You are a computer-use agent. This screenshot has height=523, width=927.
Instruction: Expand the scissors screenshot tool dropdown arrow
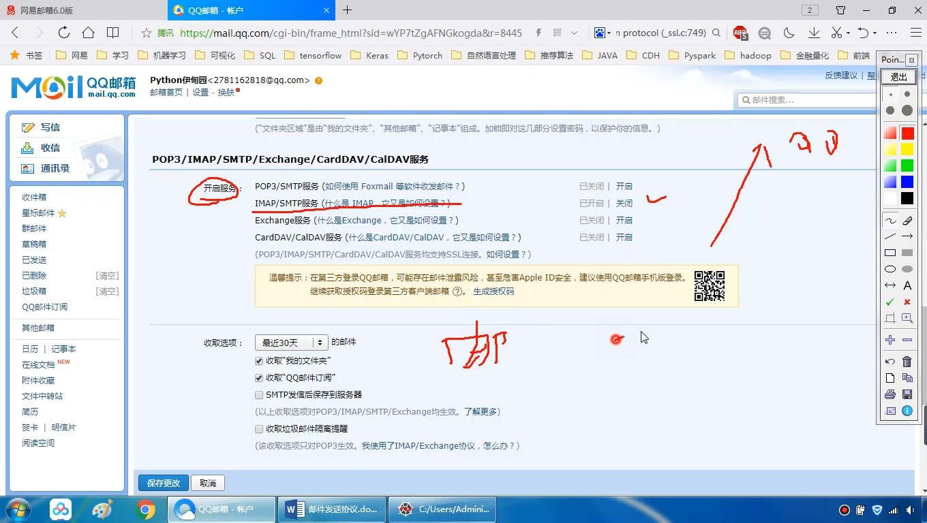coord(848,33)
